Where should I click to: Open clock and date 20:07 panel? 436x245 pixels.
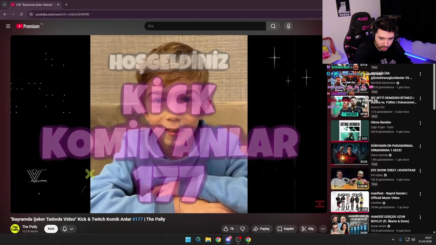coord(426,240)
